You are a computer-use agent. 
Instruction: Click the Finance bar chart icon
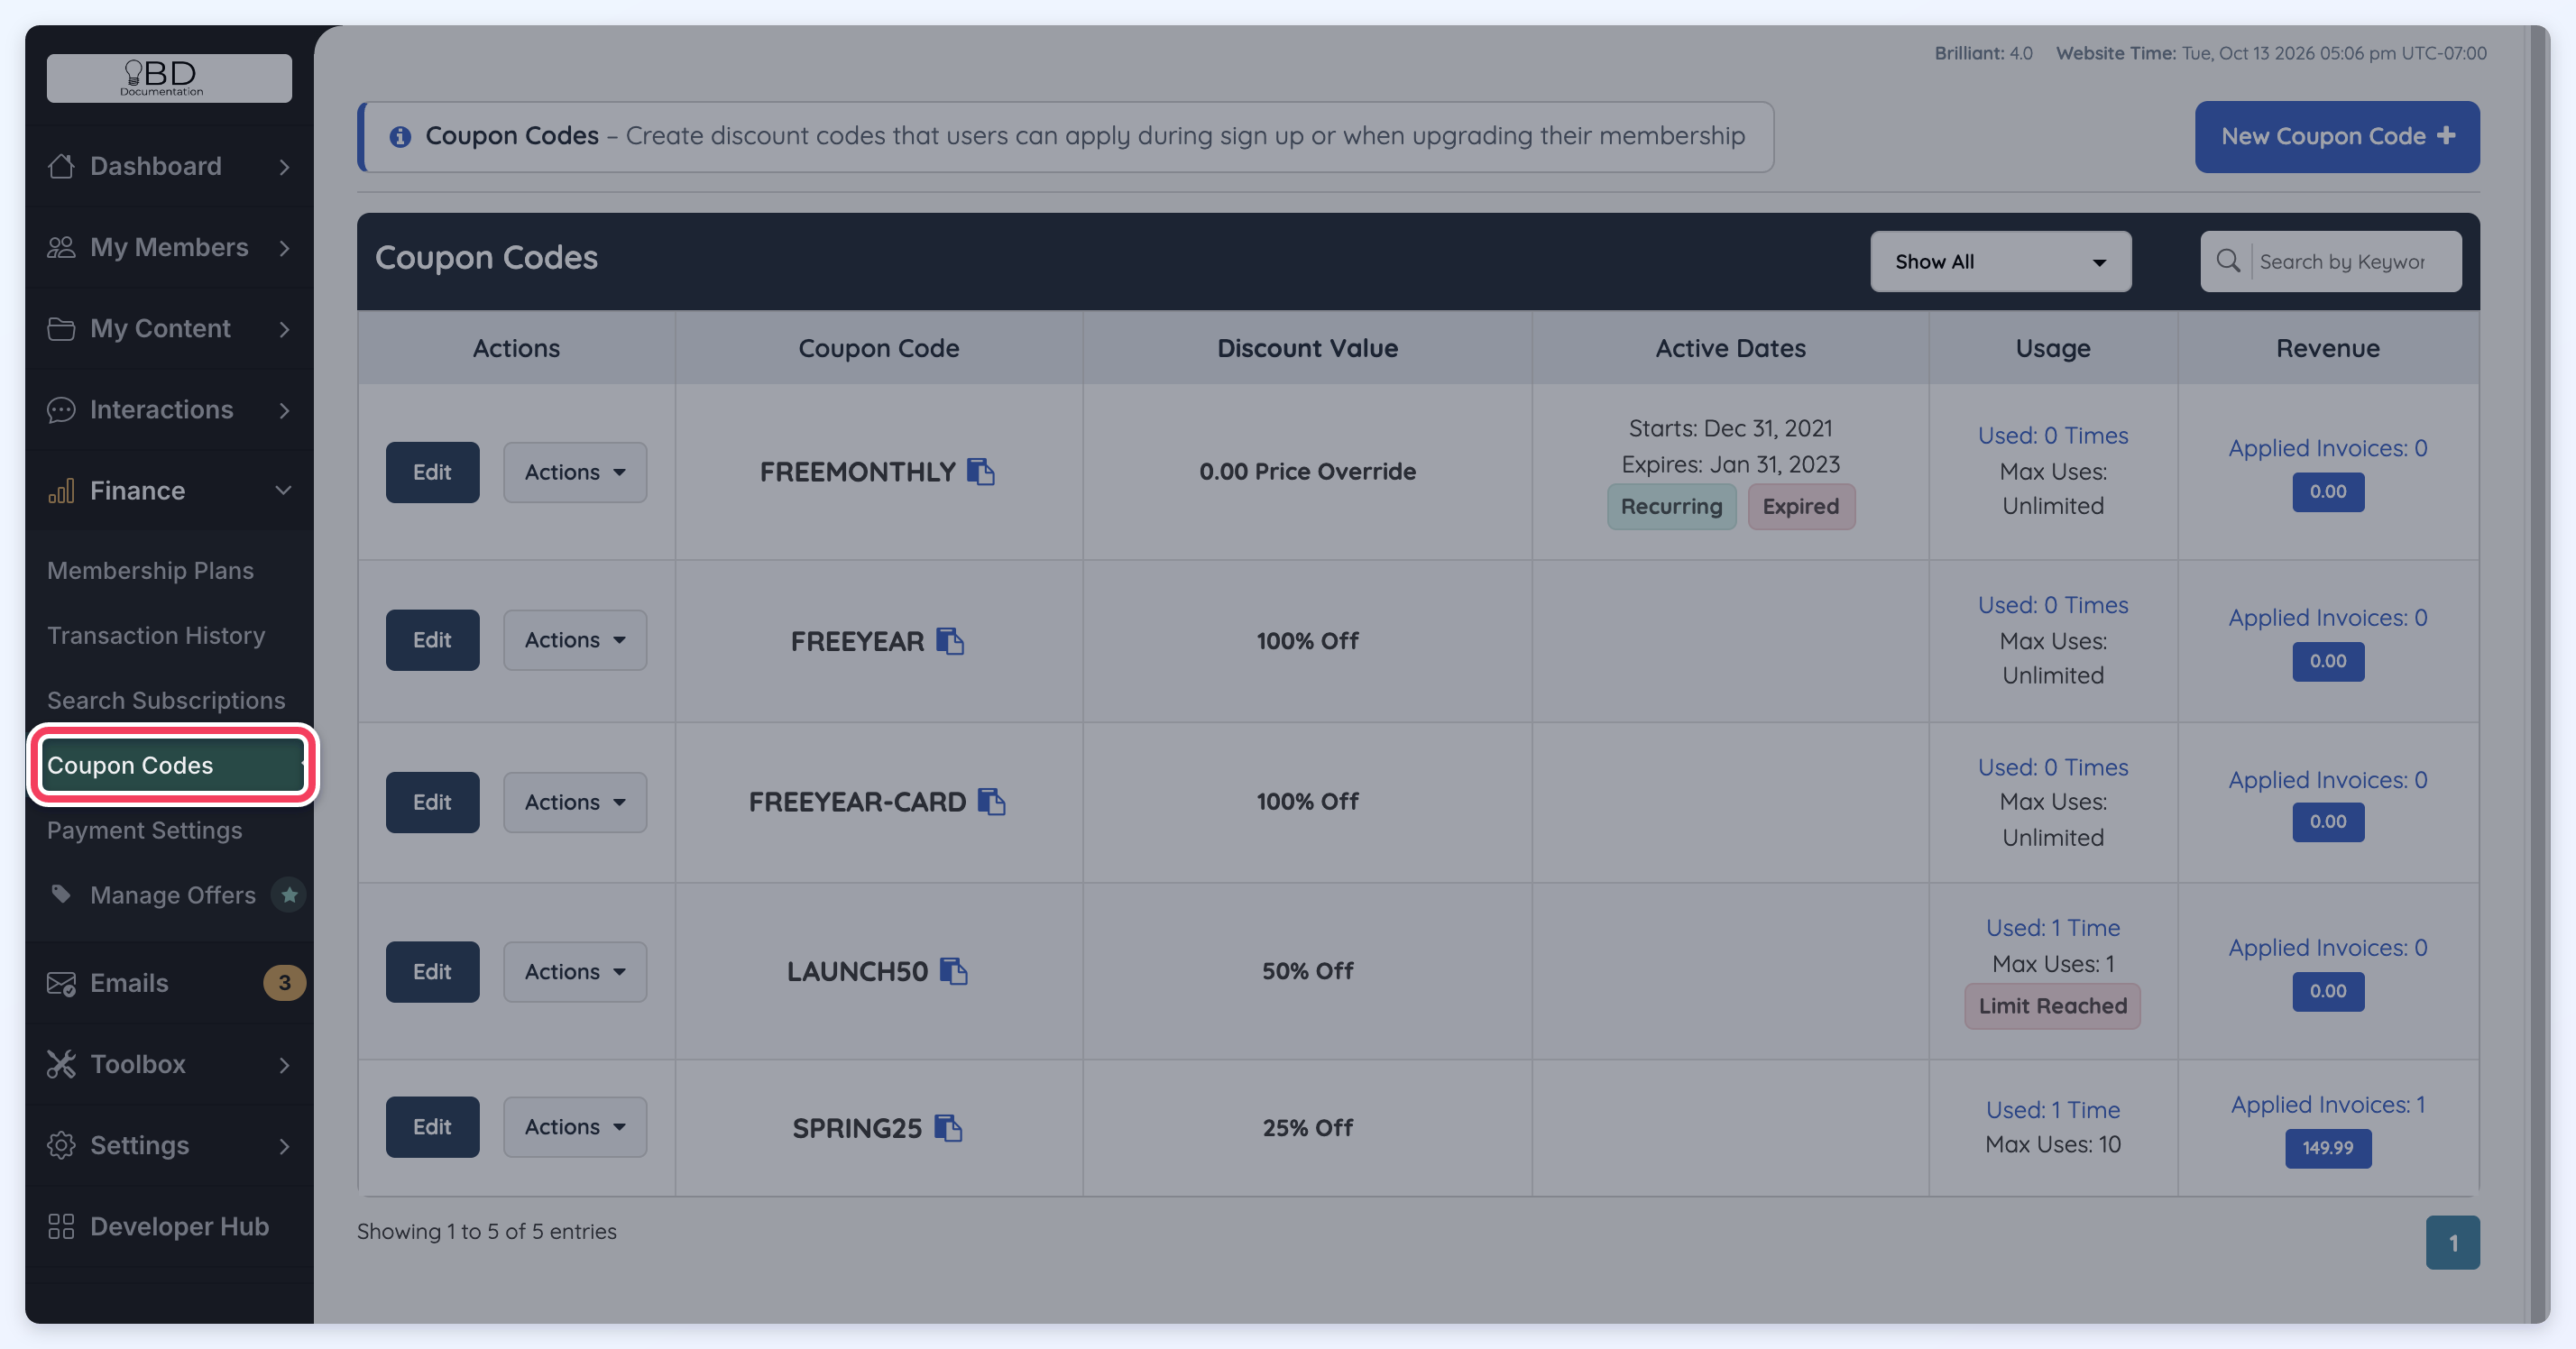point(61,490)
